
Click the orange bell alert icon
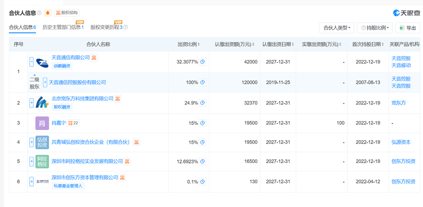point(47,13)
